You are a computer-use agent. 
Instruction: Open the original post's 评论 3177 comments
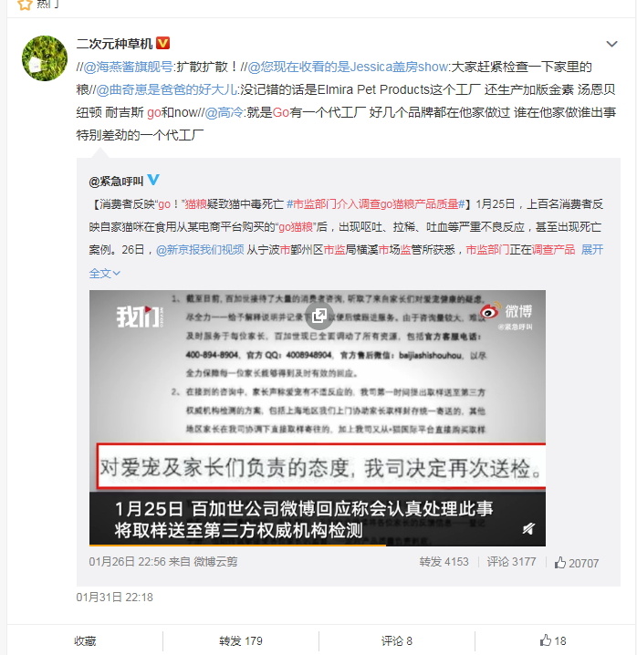coord(511,562)
